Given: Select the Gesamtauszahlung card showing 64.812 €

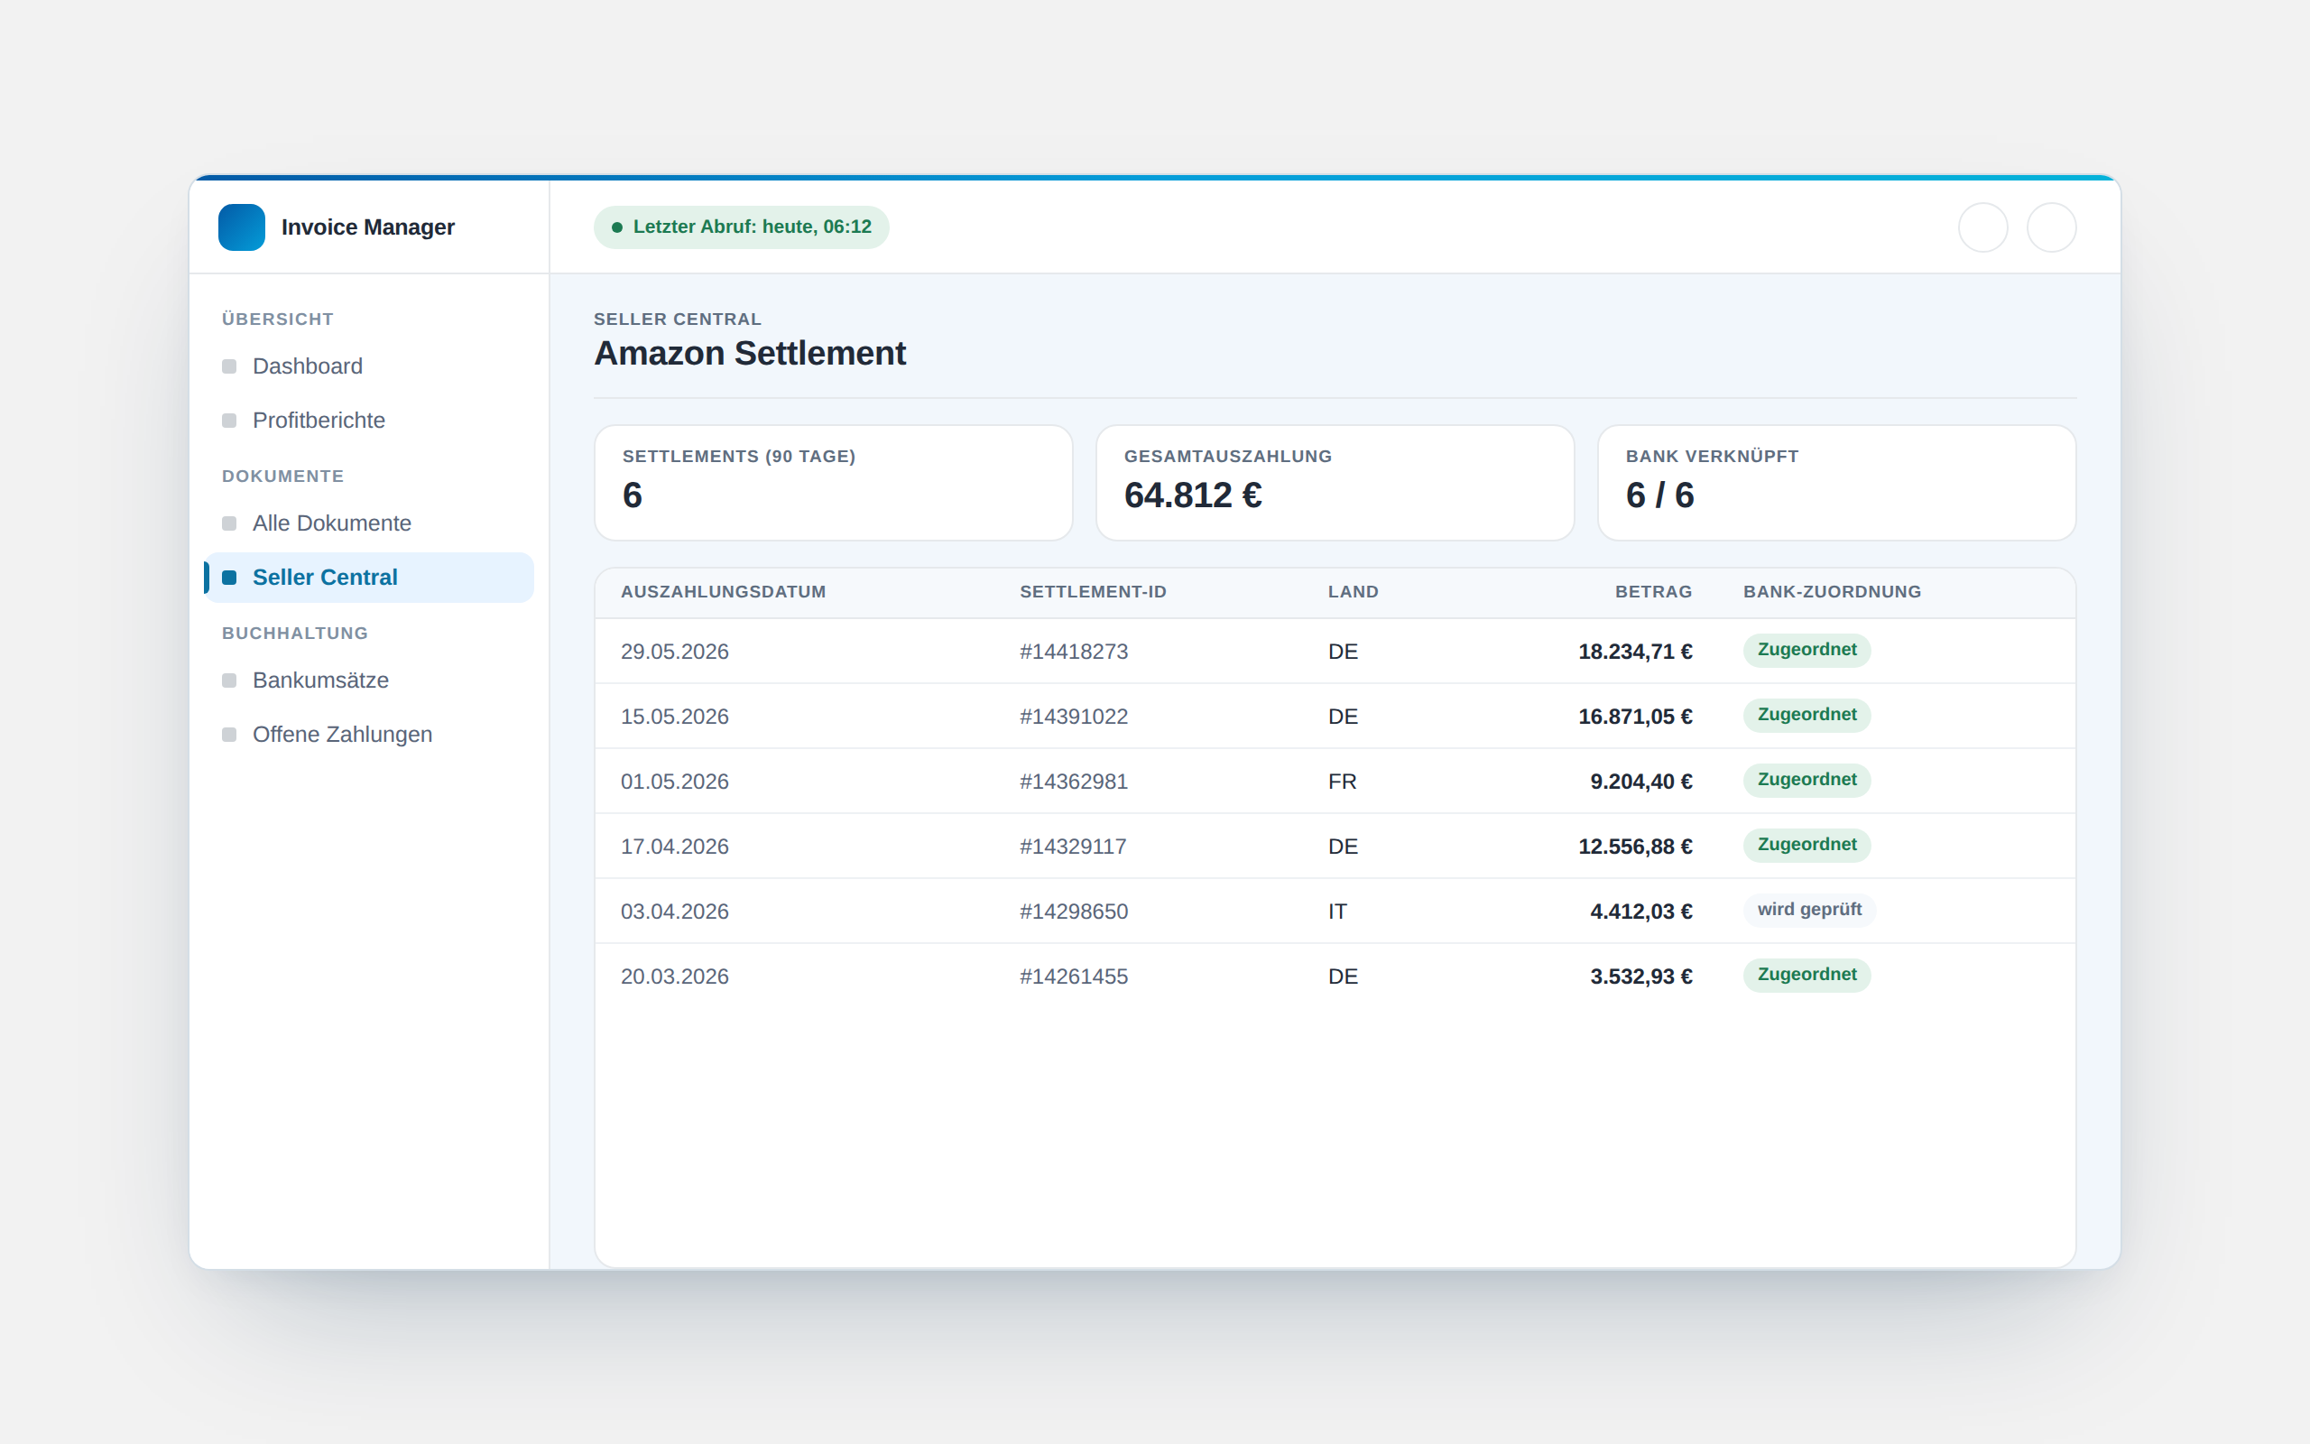Looking at the screenshot, I should [1335, 483].
